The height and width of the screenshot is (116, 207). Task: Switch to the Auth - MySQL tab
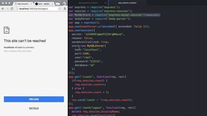click(44, 4)
